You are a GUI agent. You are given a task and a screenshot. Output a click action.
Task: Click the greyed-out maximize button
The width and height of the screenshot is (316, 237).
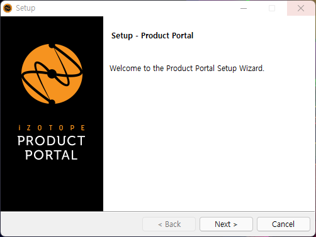[x=272, y=8]
